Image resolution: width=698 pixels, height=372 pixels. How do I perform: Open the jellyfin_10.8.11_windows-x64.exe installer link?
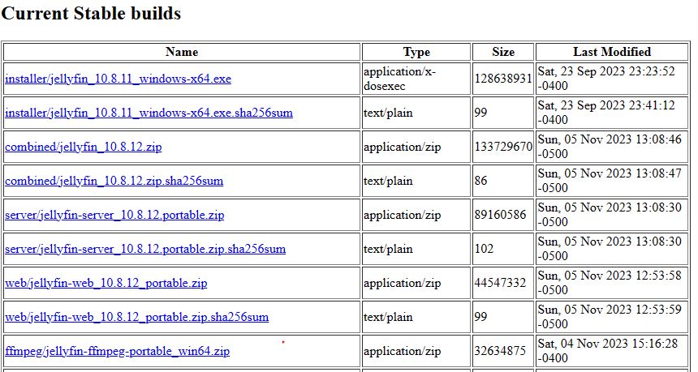[x=118, y=79]
